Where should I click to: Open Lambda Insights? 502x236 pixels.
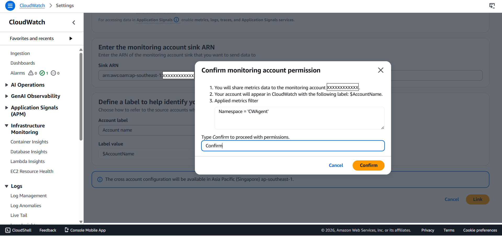pos(27,161)
